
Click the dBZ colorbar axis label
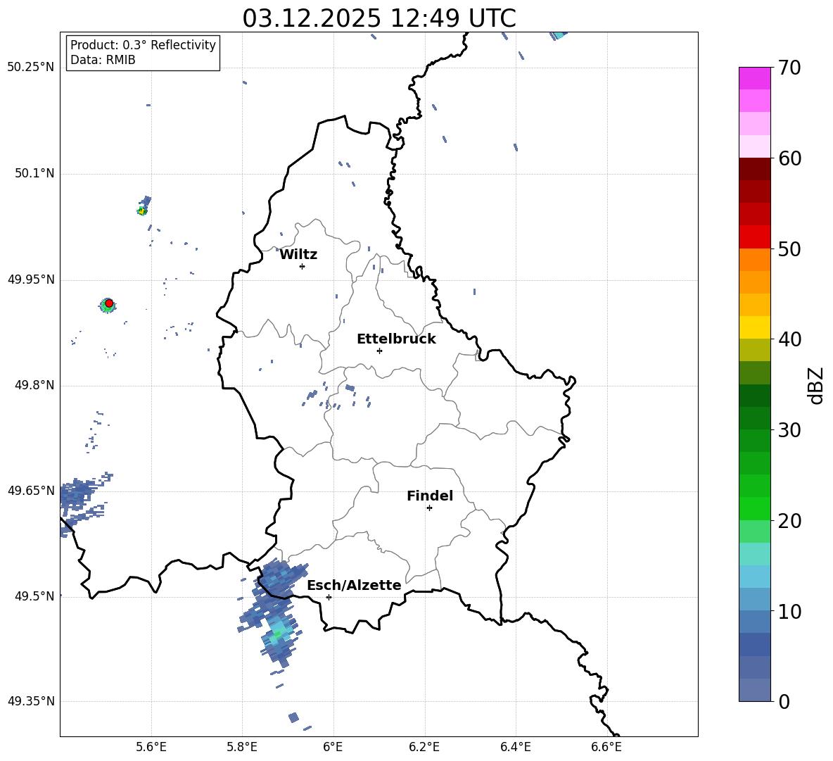tap(815, 385)
